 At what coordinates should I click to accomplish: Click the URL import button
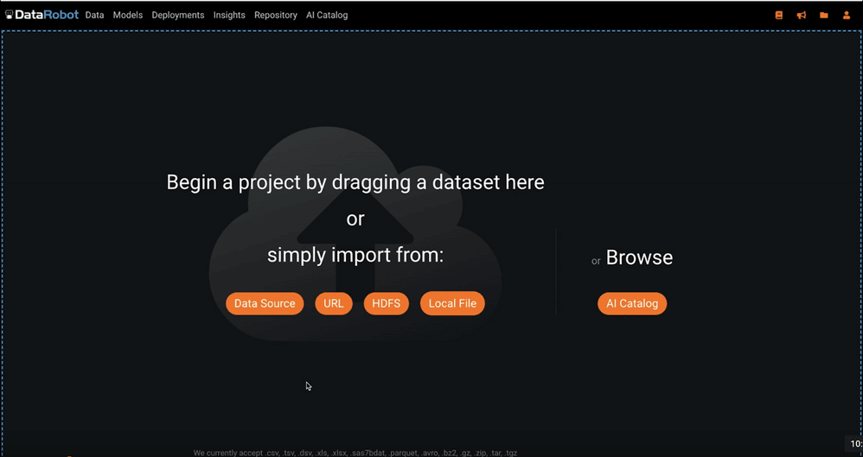tap(334, 303)
